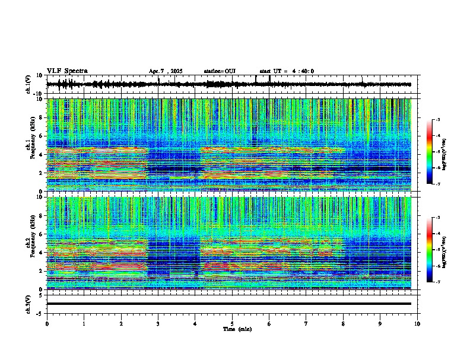
Task: Click the ch.1 spectrogram color scale bar
Action: tap(430, 152)
